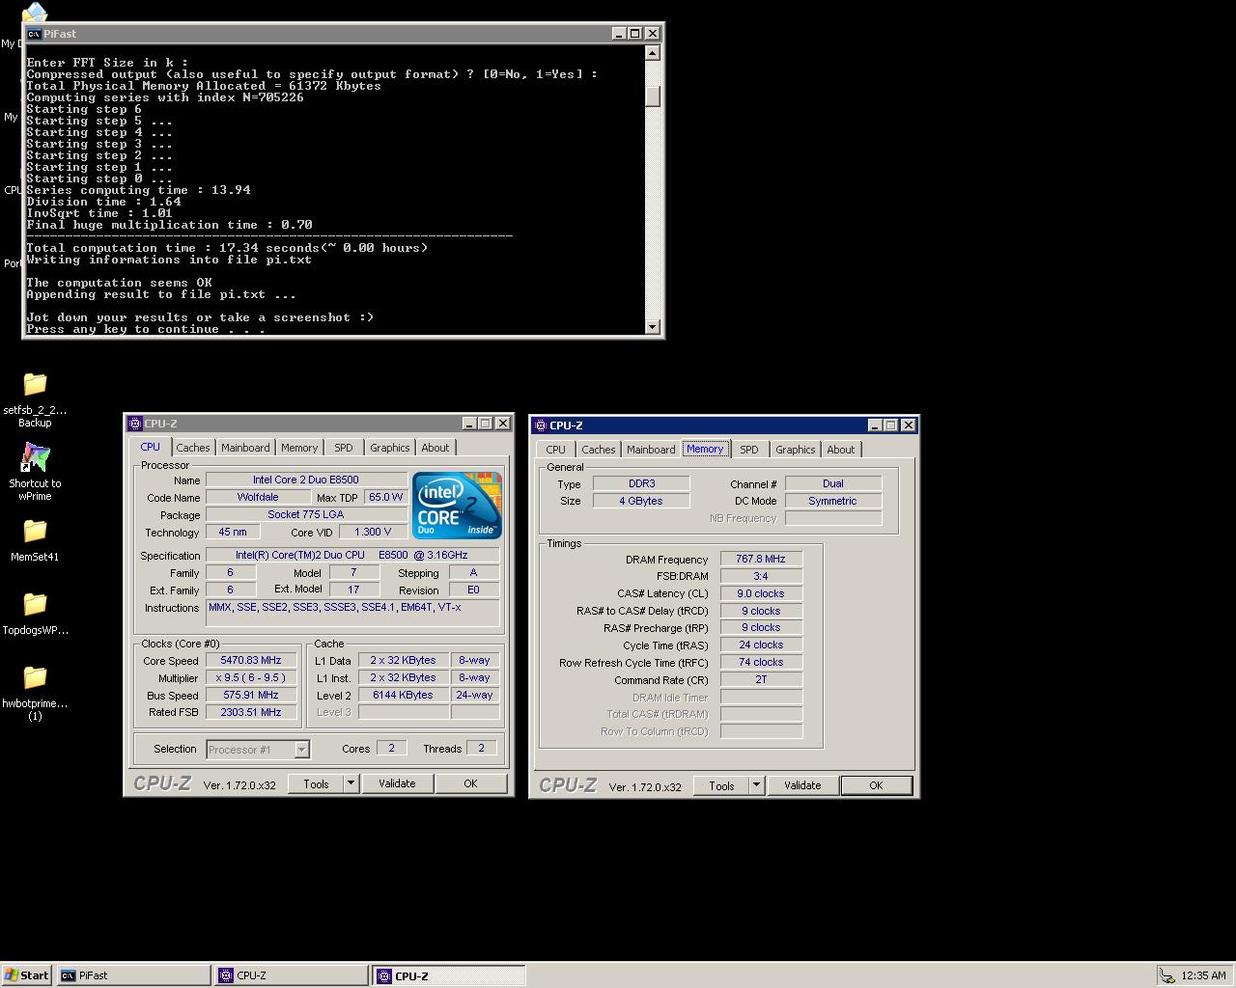This screenshot has width=1236, height=988.
Task: Click OK in the right CPU-Z window
Action: click(876, 785)
